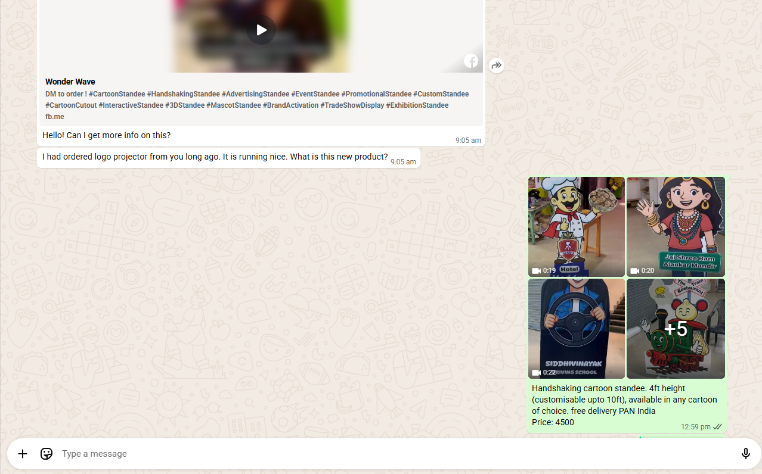
Task: Open the Siddhivinayak driving school video
Action: [576, 328]
